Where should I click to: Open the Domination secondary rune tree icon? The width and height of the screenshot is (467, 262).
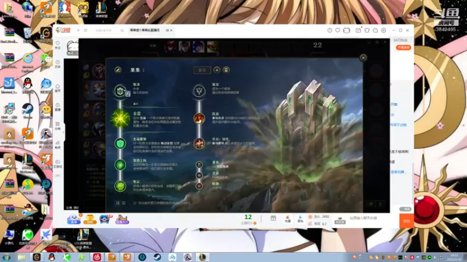pyautogui.click(x=199, y=91)
